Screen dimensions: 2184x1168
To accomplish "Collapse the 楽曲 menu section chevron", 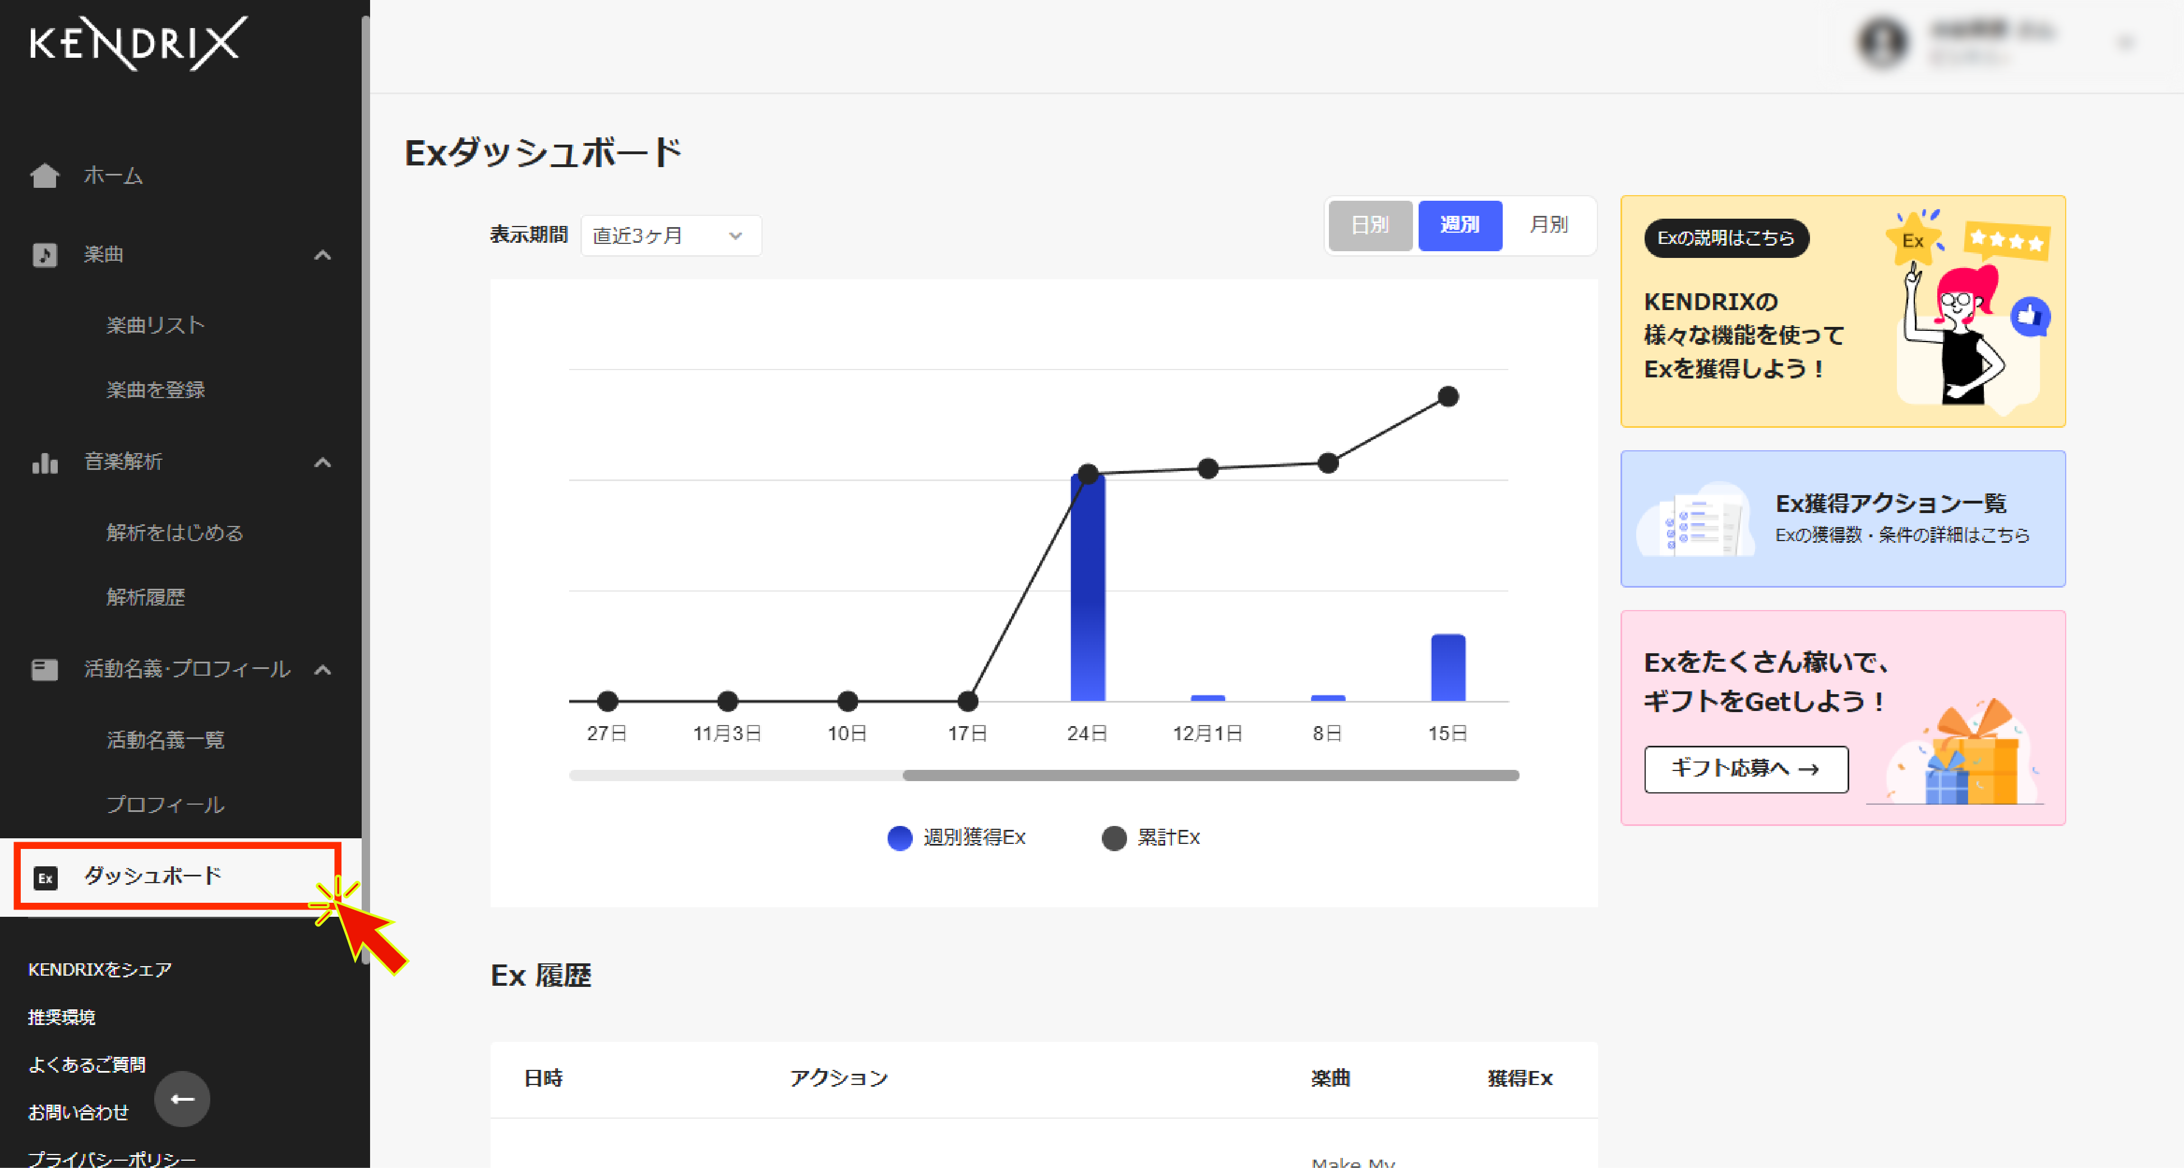I will click(322, 254).
